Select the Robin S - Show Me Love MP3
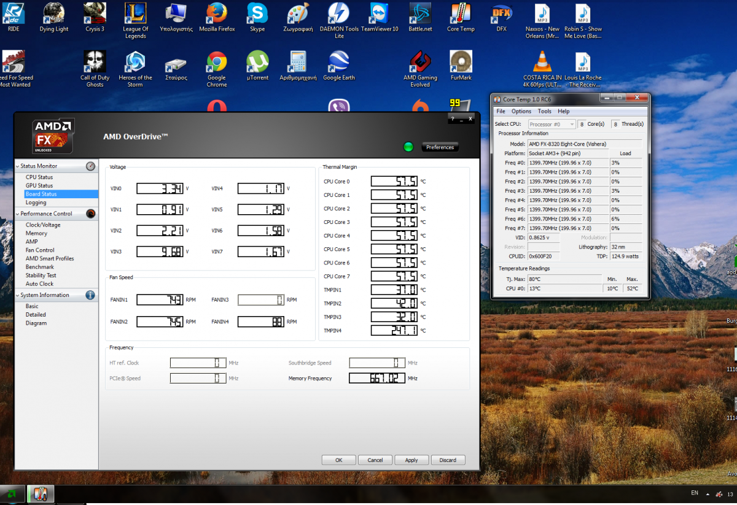The image size is (737, 505). coord(583,20)
